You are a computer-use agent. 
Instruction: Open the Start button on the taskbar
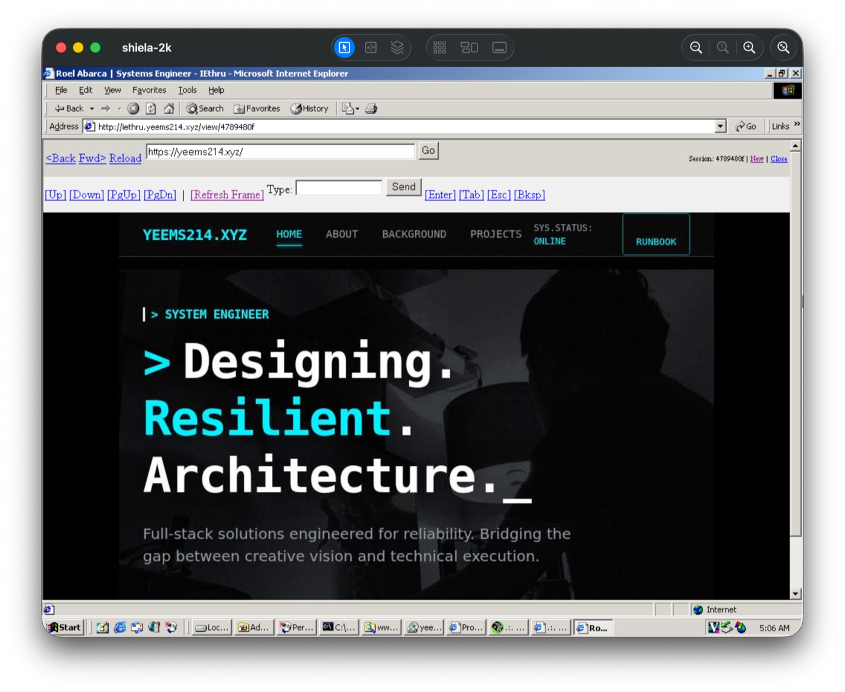pos(64,628)
